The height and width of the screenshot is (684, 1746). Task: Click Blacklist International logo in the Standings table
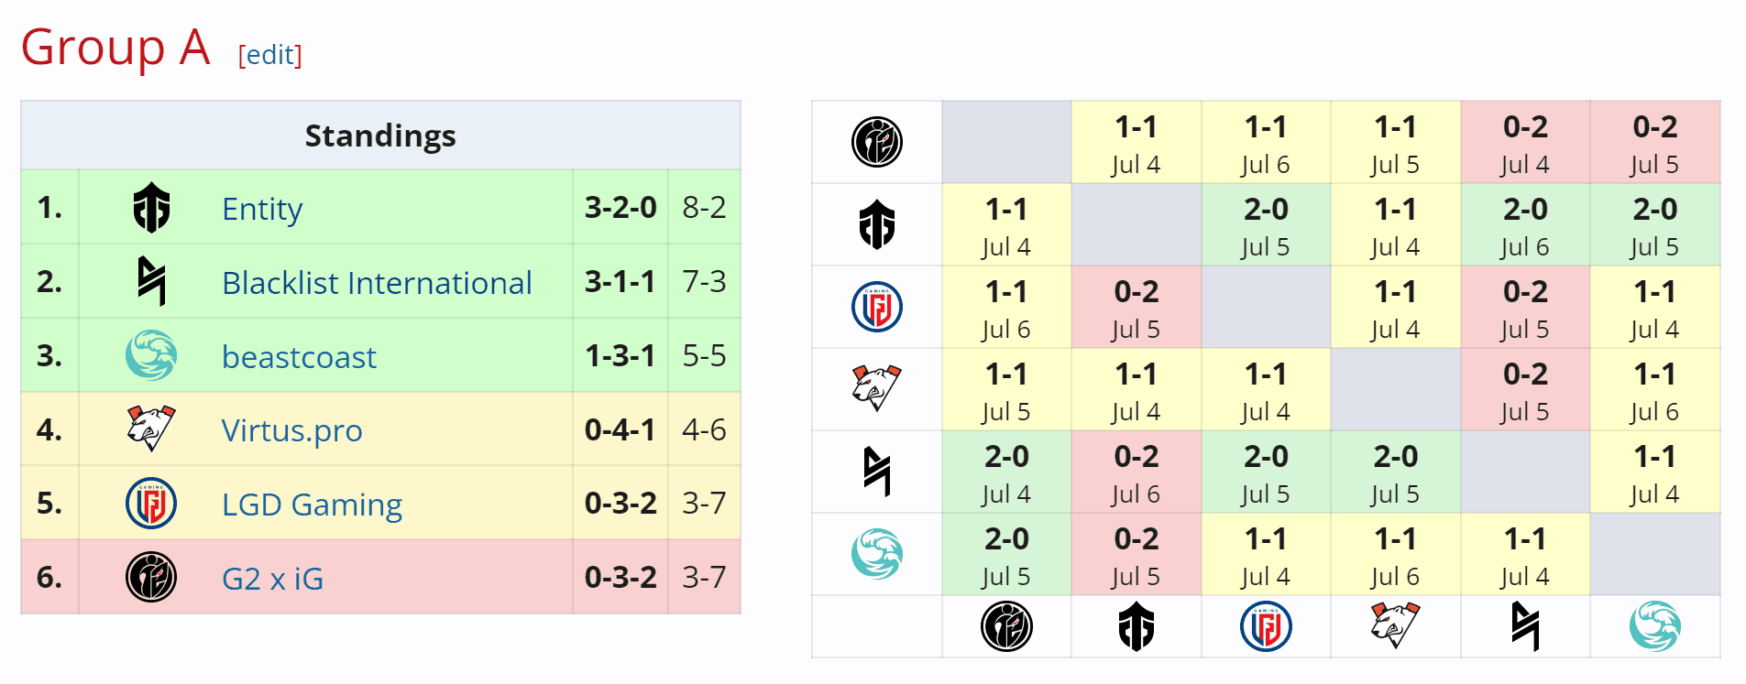coord(151,281)
